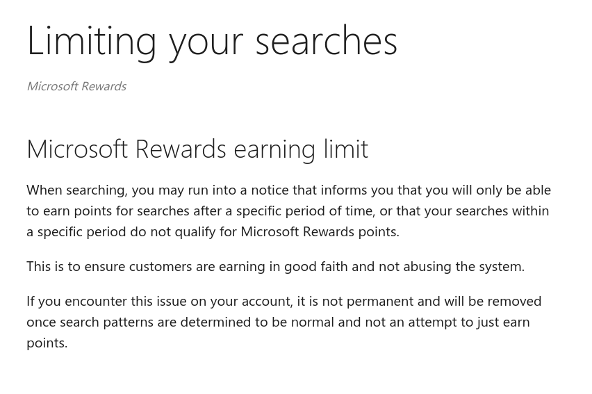Click the line ending 'Microsoft Rewards points.'
This screenshot has width=592, height=394.
point(213,231)
